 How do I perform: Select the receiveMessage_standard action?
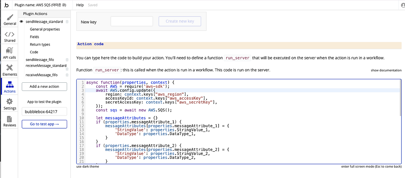click(x=46, y=66)
